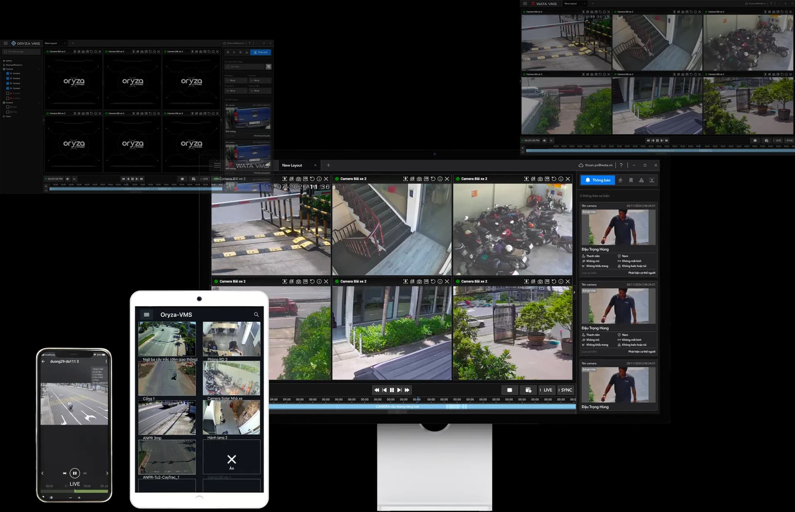Open first filter dropdown in Oryza analysis panel

(x=236, y=80)
